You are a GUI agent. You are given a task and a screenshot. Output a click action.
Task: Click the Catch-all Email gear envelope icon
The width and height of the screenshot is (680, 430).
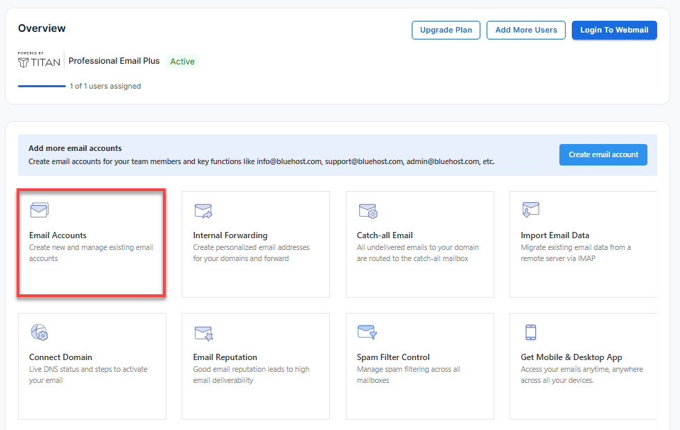[x=368, y=211]
